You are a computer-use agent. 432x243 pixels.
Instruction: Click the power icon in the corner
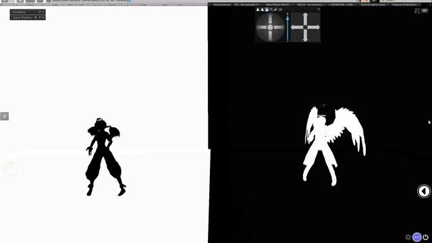[x=426, y=237]
